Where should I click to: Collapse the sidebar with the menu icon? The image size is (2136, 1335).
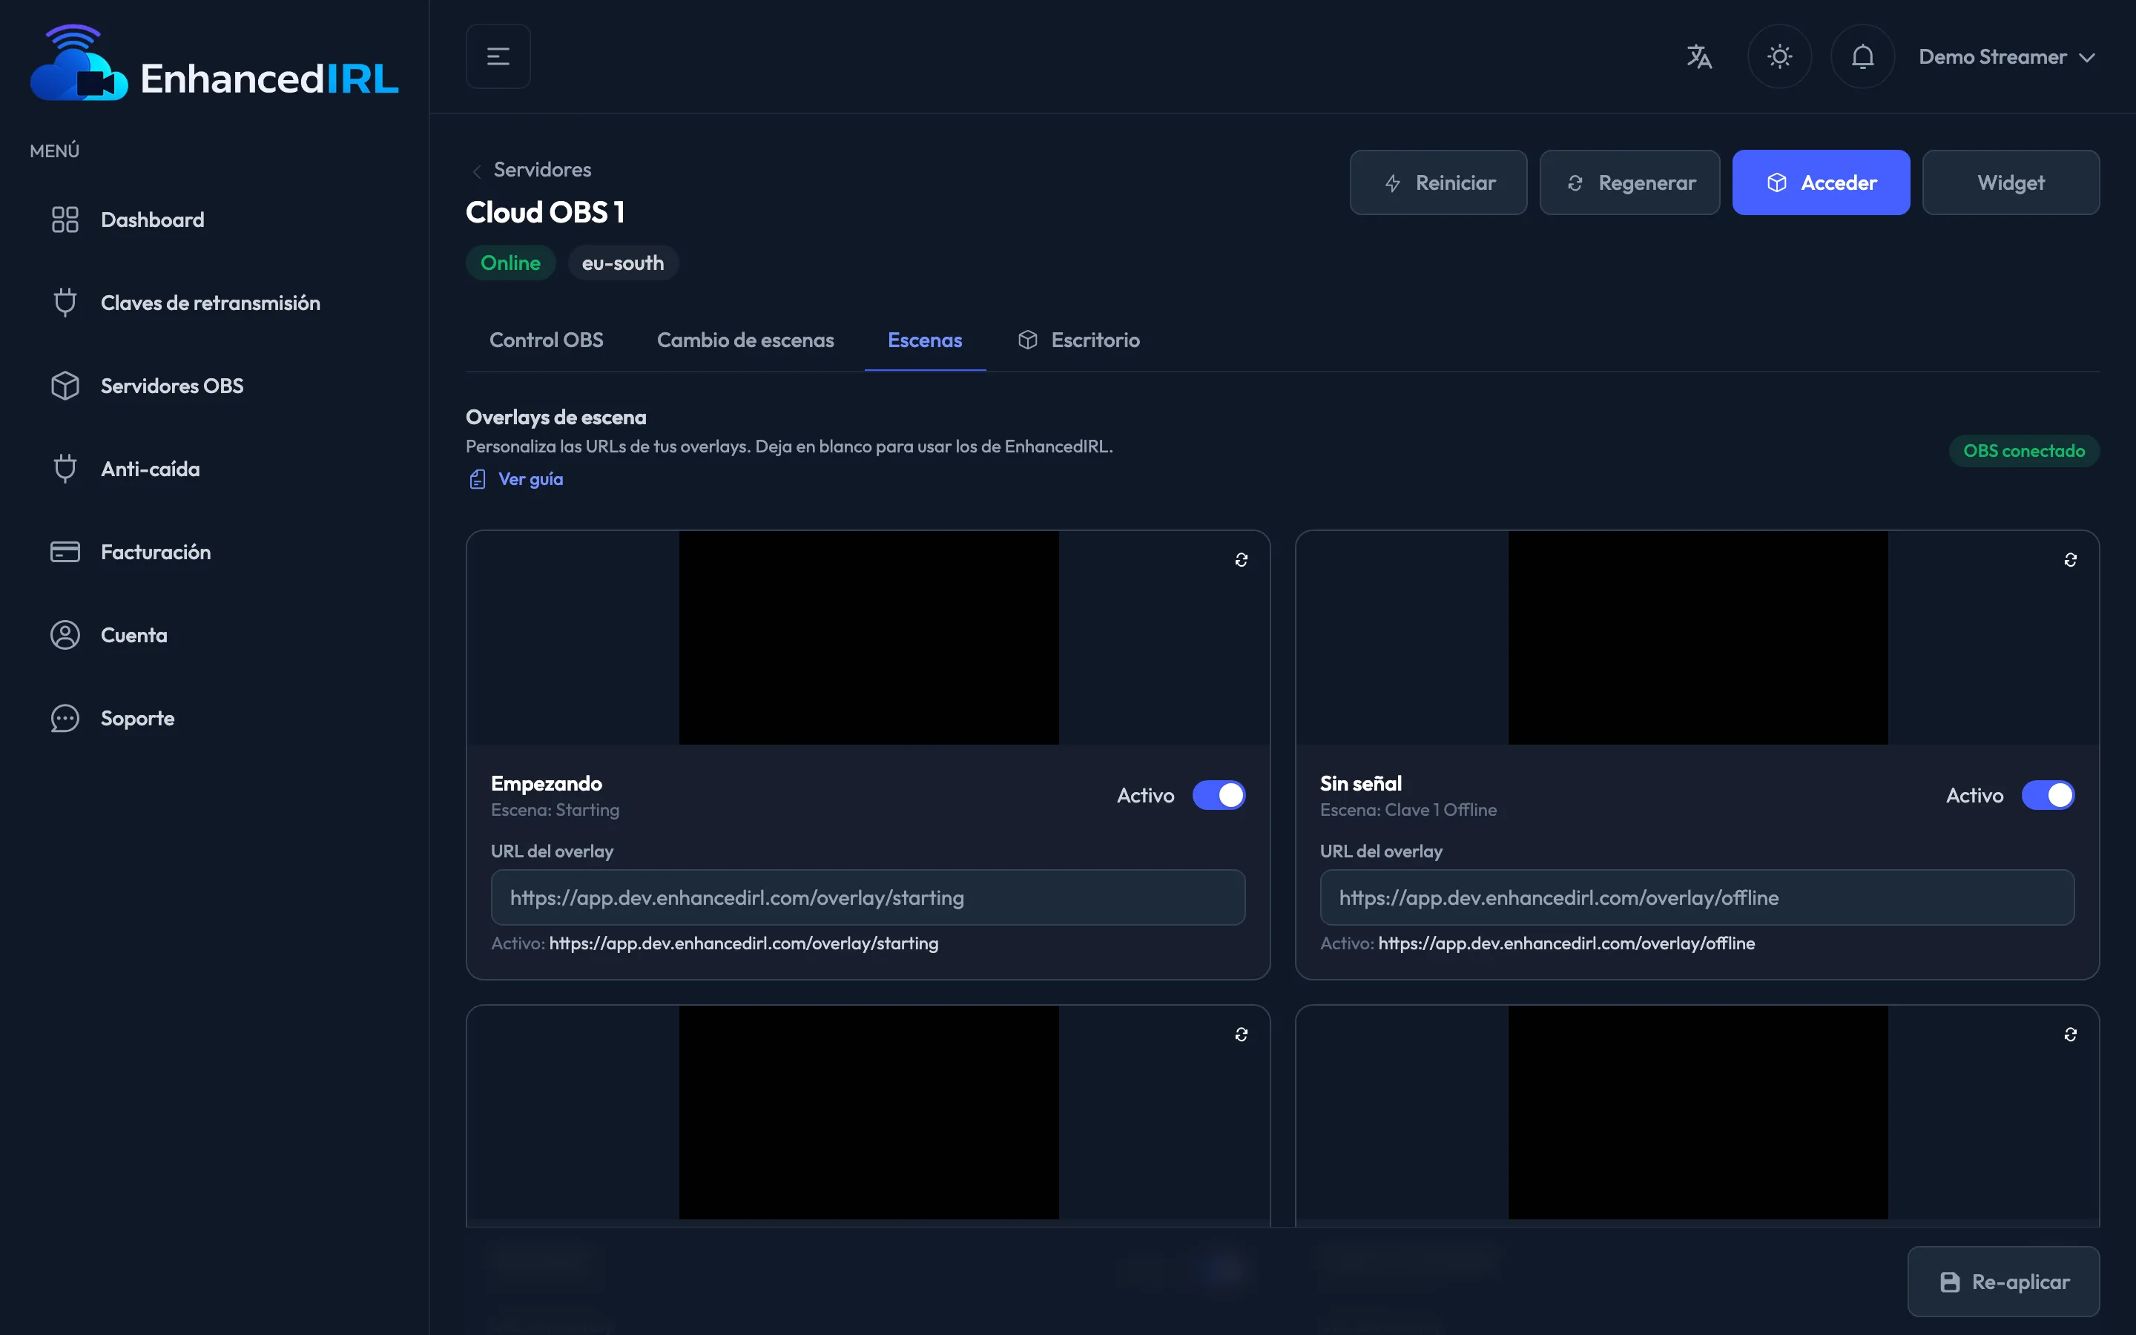click(498, 56)
